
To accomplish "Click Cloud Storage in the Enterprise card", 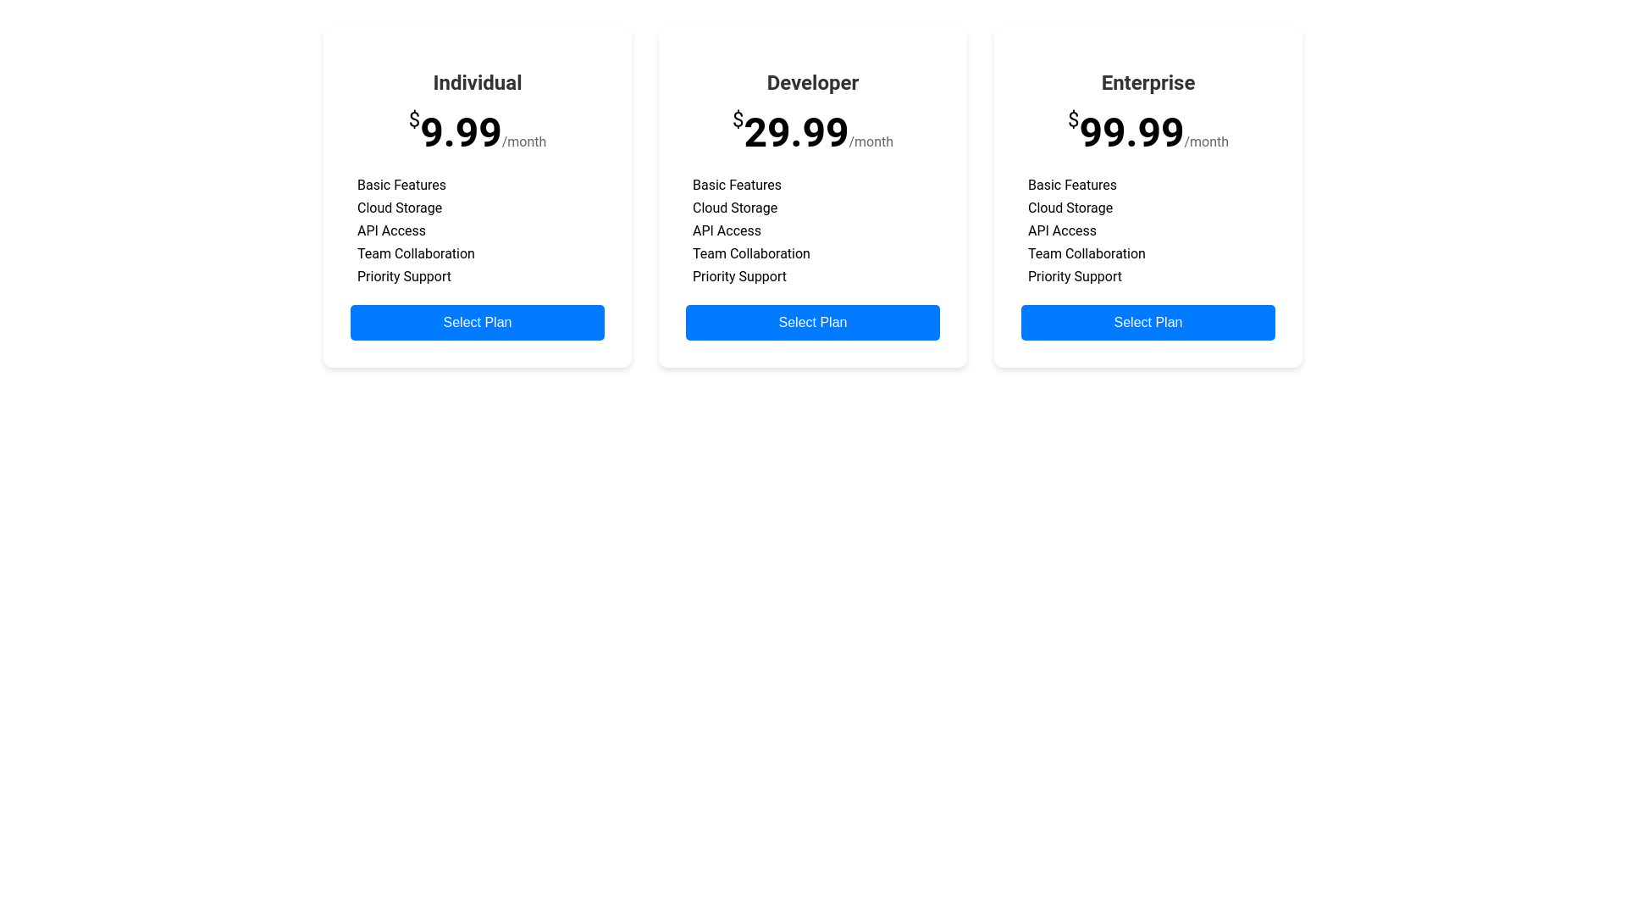I will pyautogui.click(x=1070, y=208).
